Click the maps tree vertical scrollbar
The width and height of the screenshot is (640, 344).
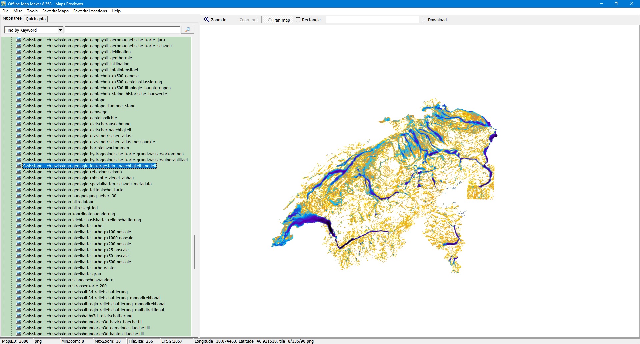click(194, 252)
